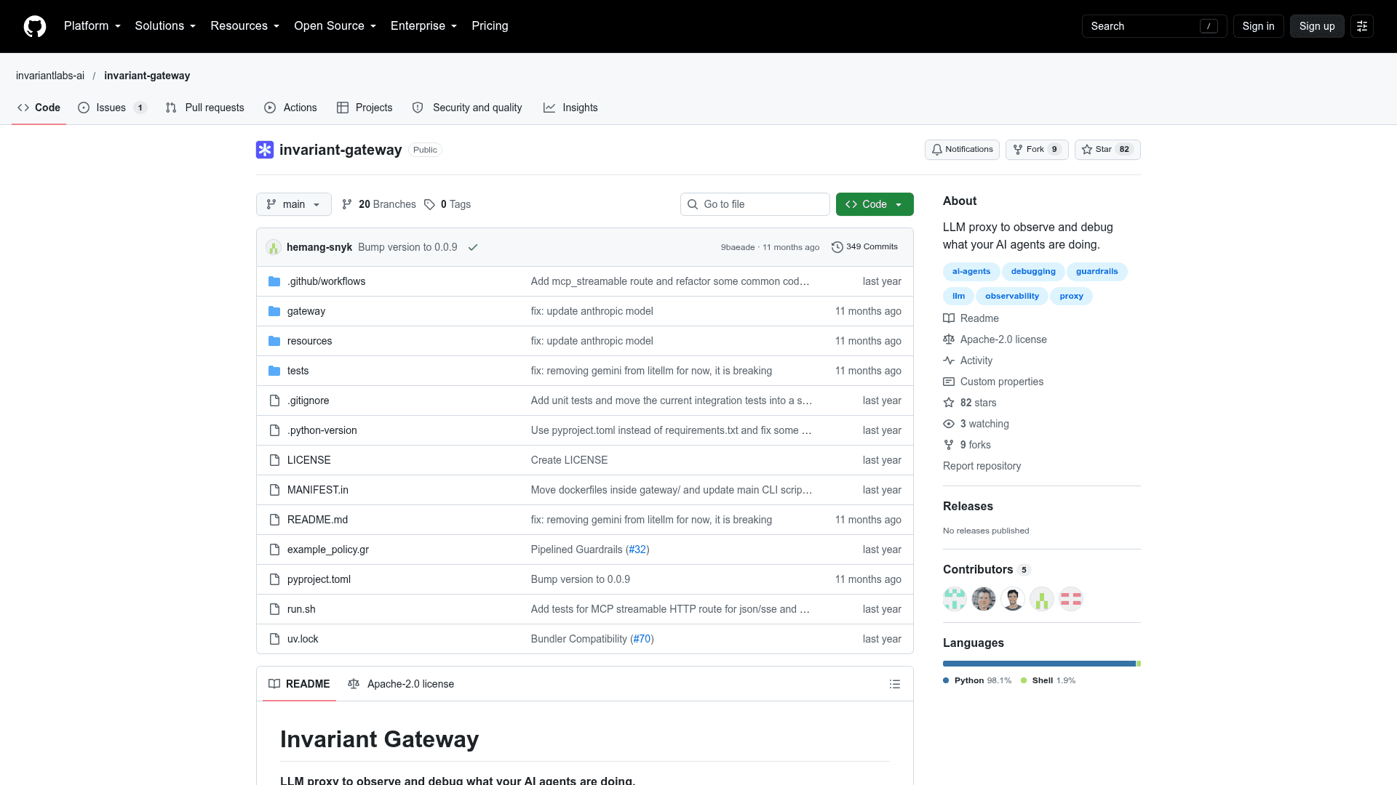1397x785 pixels.
Task: Click the ai-agents topic tag
Action: click(x=971, y=272)
